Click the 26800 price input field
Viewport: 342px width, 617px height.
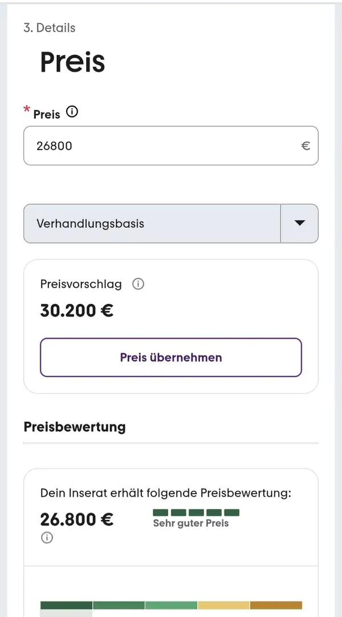pyautogui.click(x=160, y=146)
